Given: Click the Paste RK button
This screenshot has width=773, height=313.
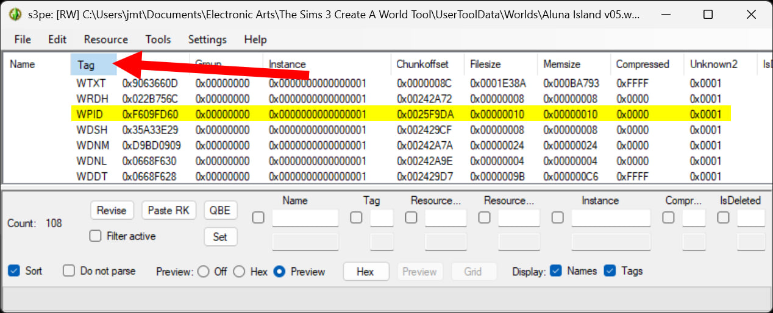Looking at the screenshot, I should point(169,211).
